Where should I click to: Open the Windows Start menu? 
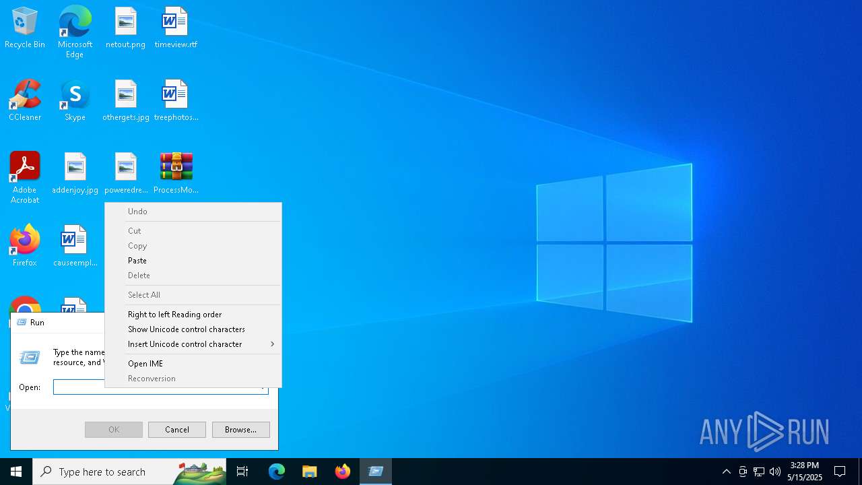16,472
